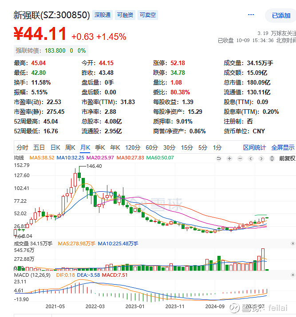The width and height of the screenshot is (296, 317).
Task: Switch to the 日K tab
Action: [55, 147]
